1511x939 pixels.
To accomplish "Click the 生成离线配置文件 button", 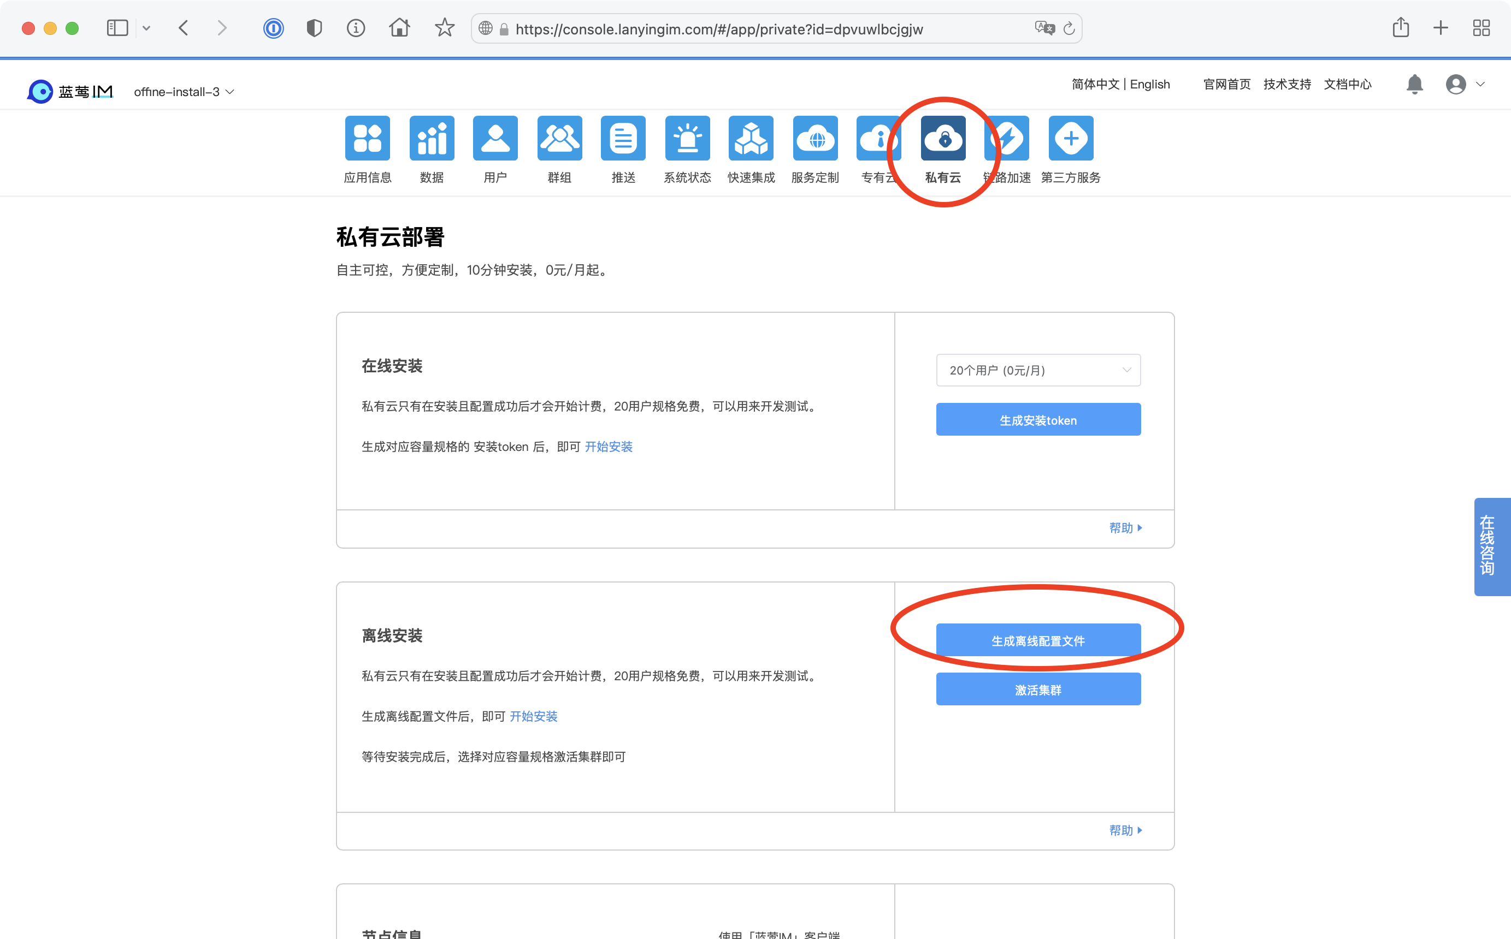I will (1038, 640).
